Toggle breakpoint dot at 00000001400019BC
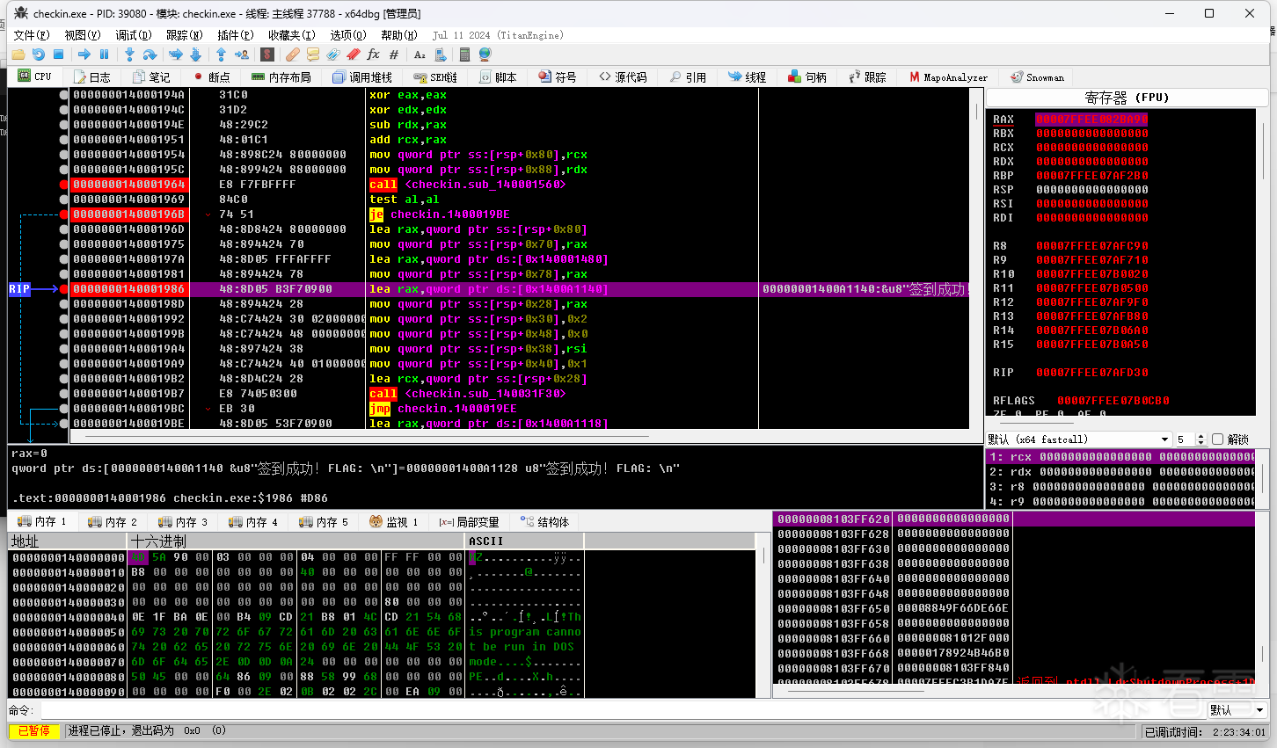The image size is (1277, 748). (x=63, y=409)
